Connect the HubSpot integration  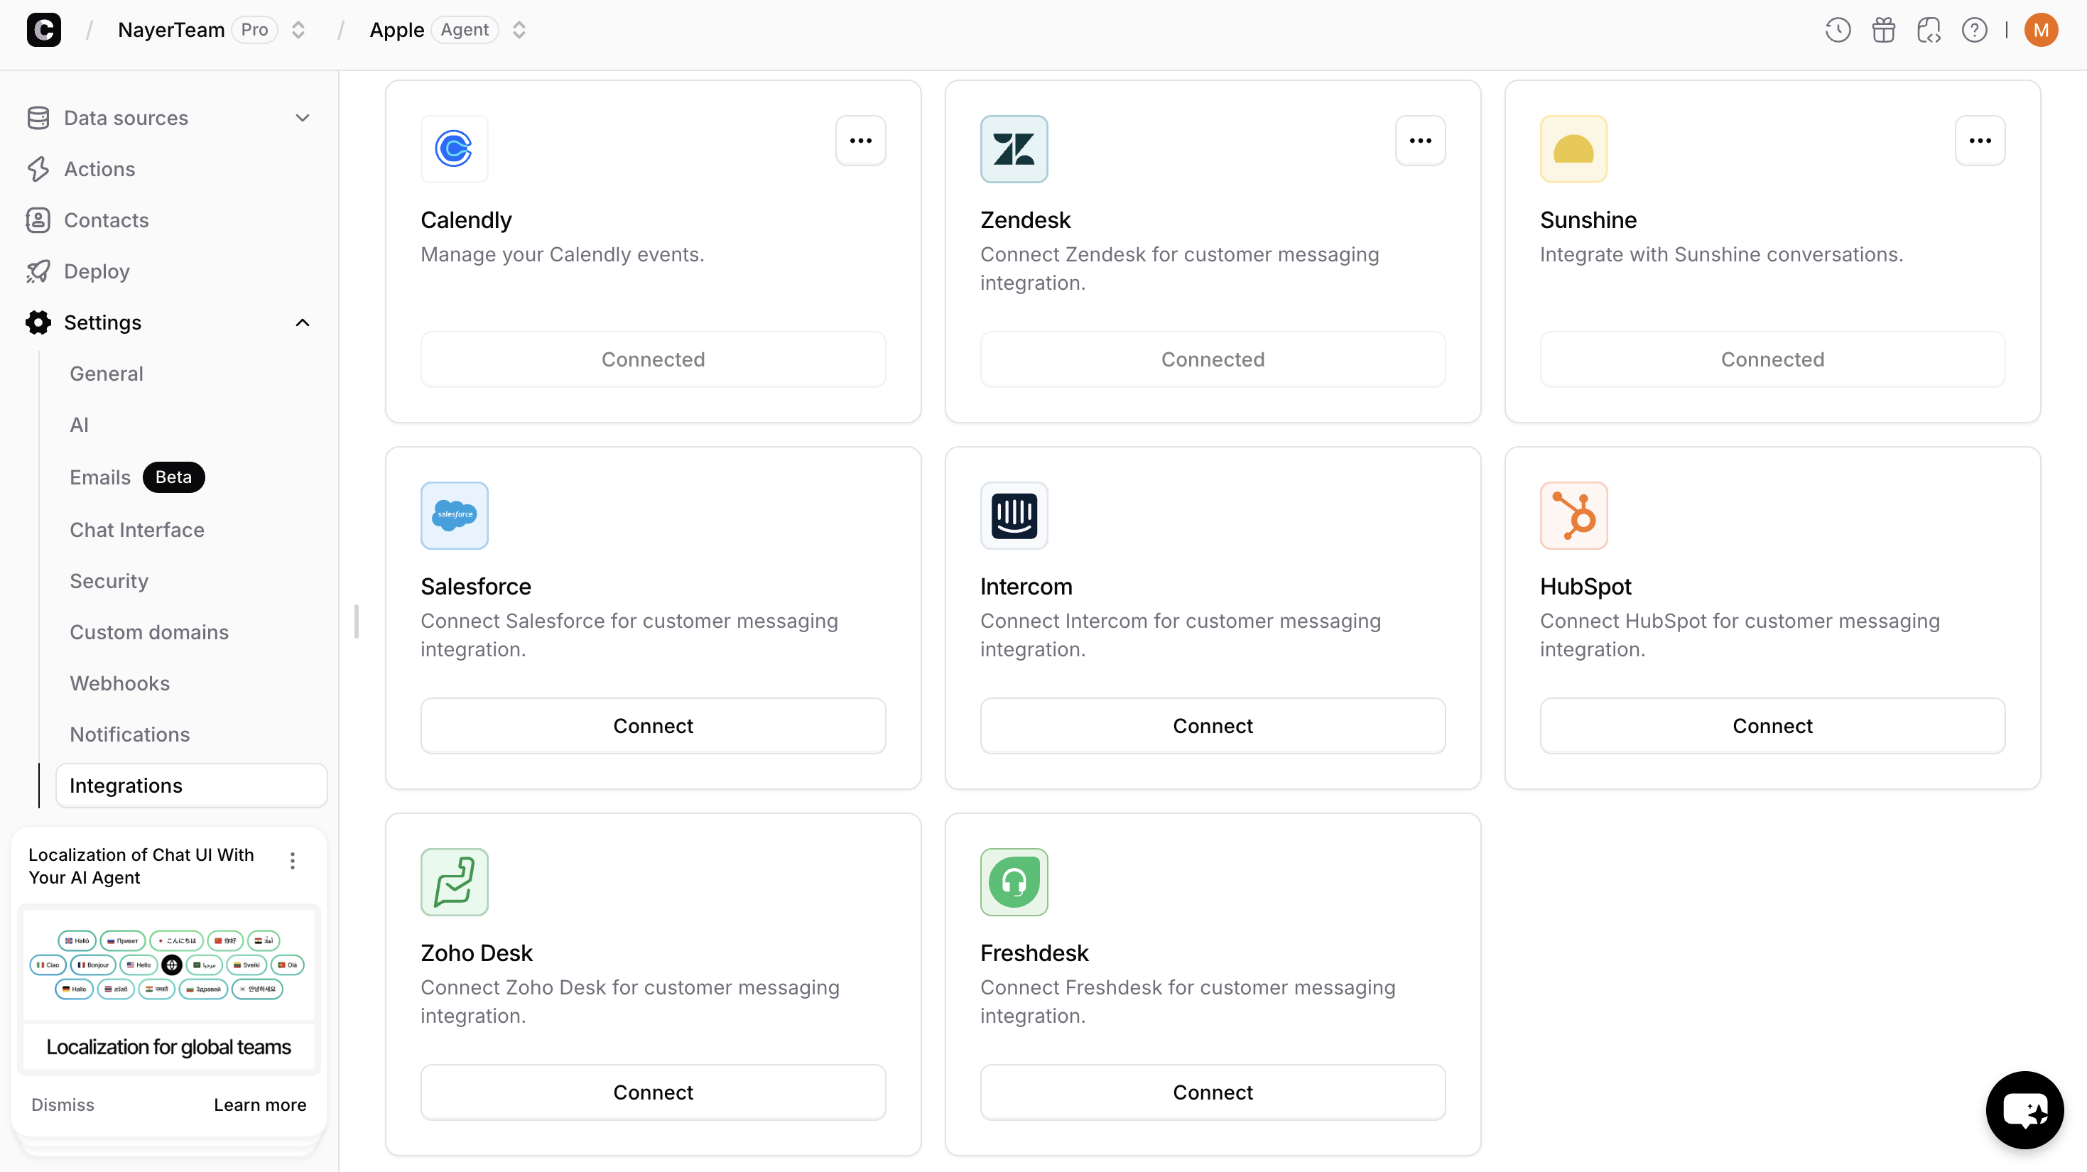click(1772, 726)
